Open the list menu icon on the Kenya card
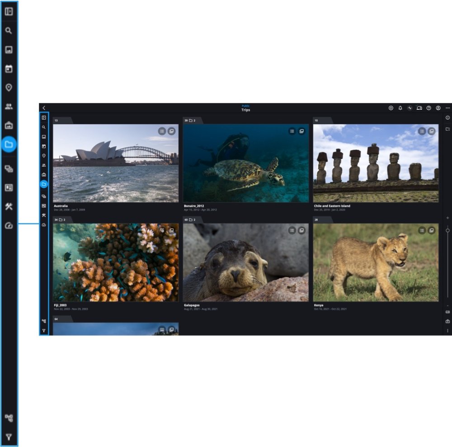Screen dimensions: 452x447 (x=422, y=230)
